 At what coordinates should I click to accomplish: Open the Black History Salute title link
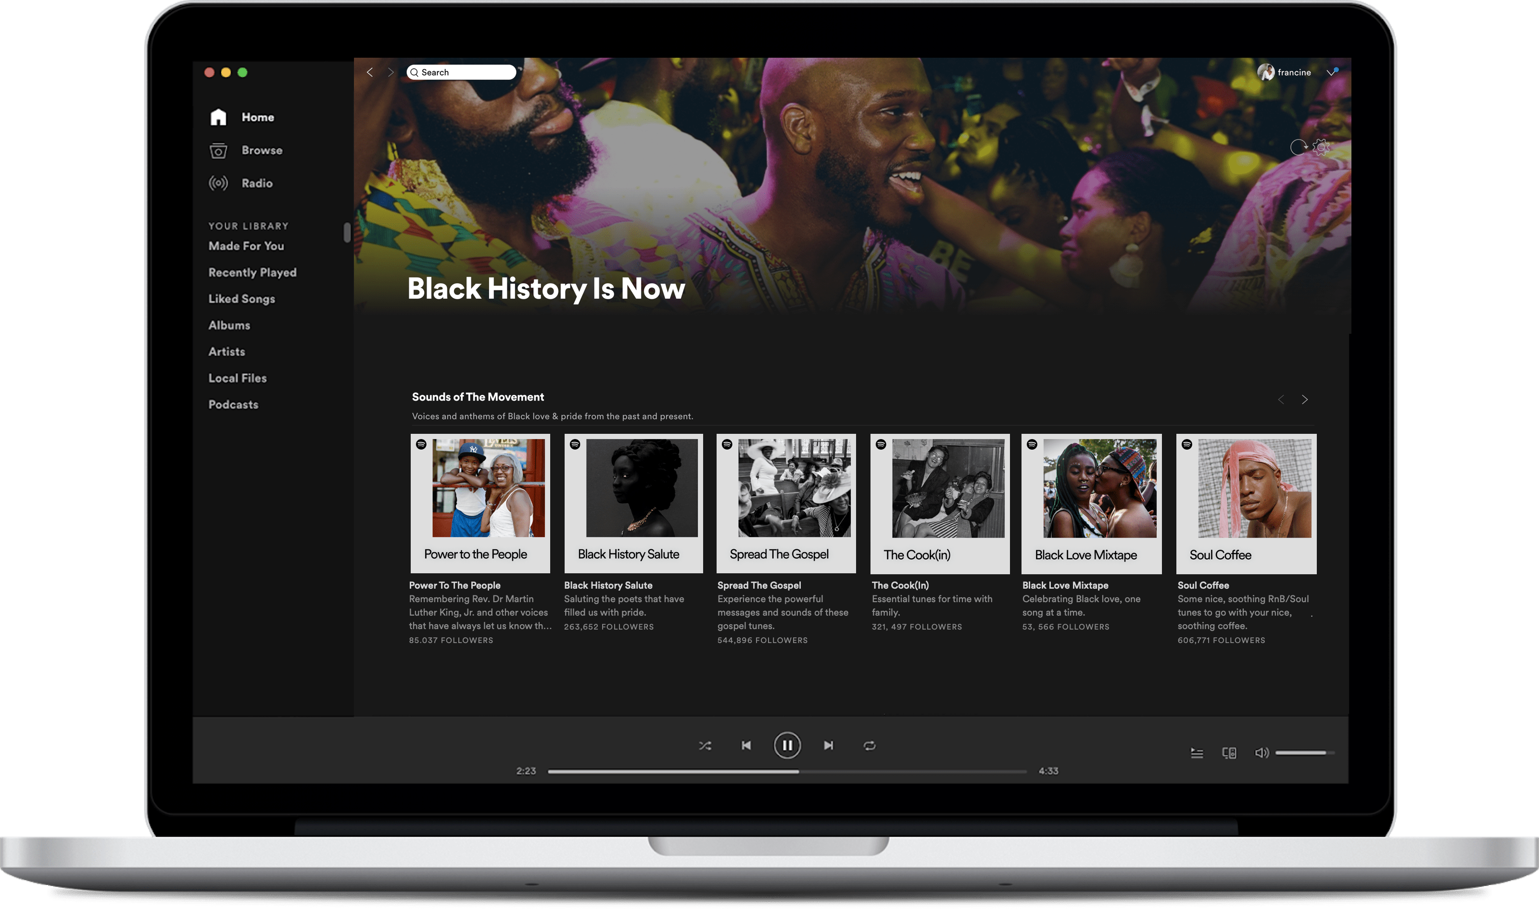click(x=608, y=586)
